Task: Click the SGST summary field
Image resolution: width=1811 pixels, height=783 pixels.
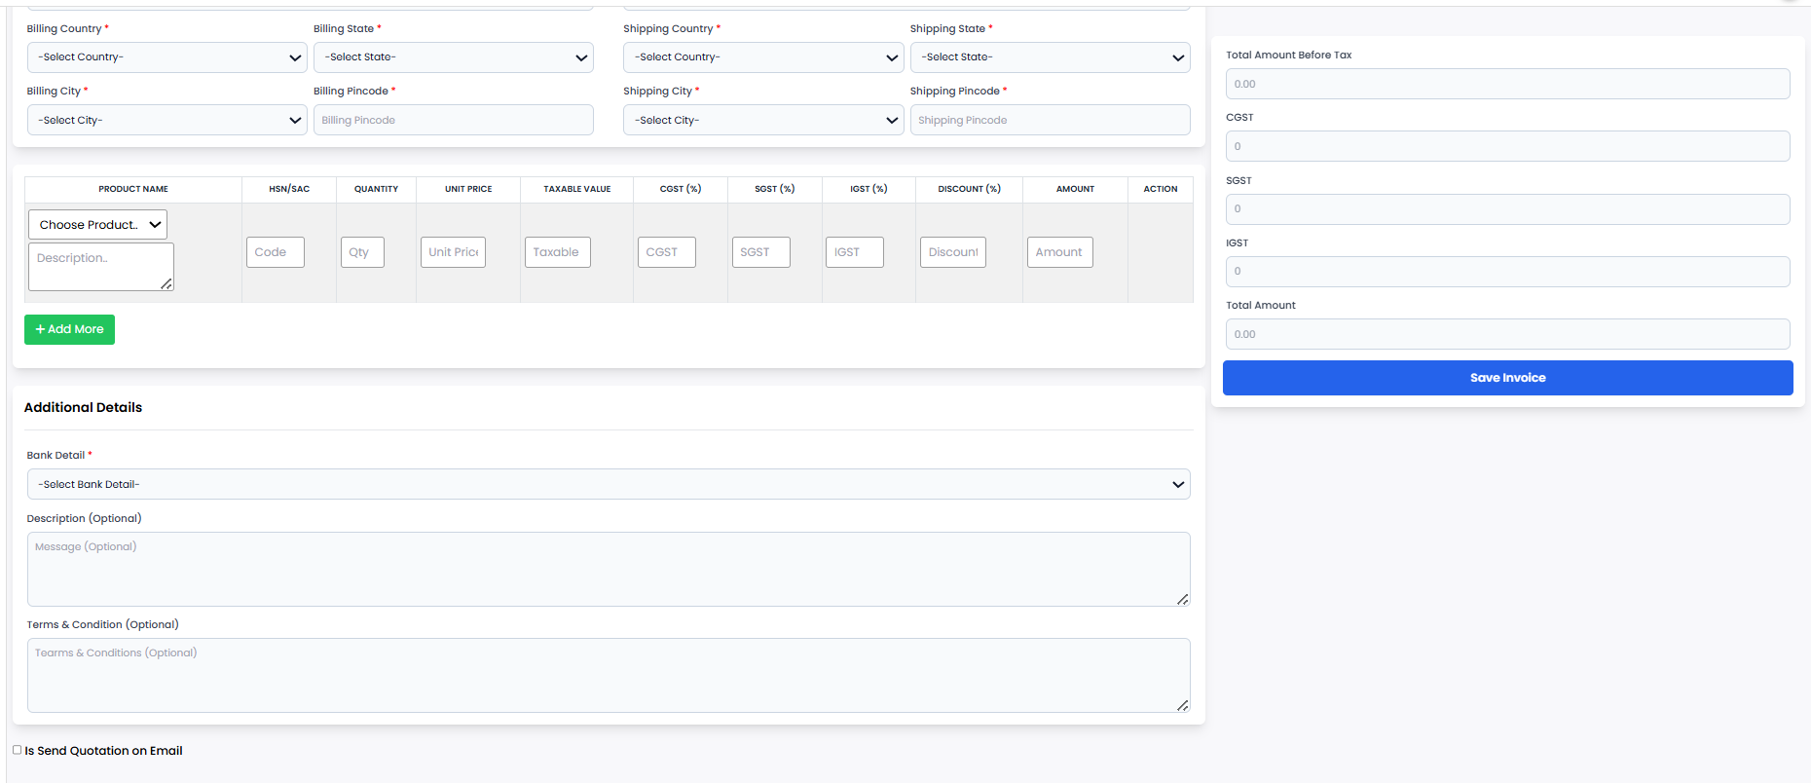Action: point(1507,209)
